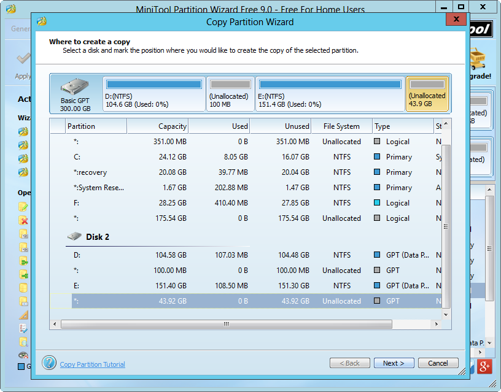
Task: Click the disk with pencil icon in sidebar
Action: coord(23,207)
